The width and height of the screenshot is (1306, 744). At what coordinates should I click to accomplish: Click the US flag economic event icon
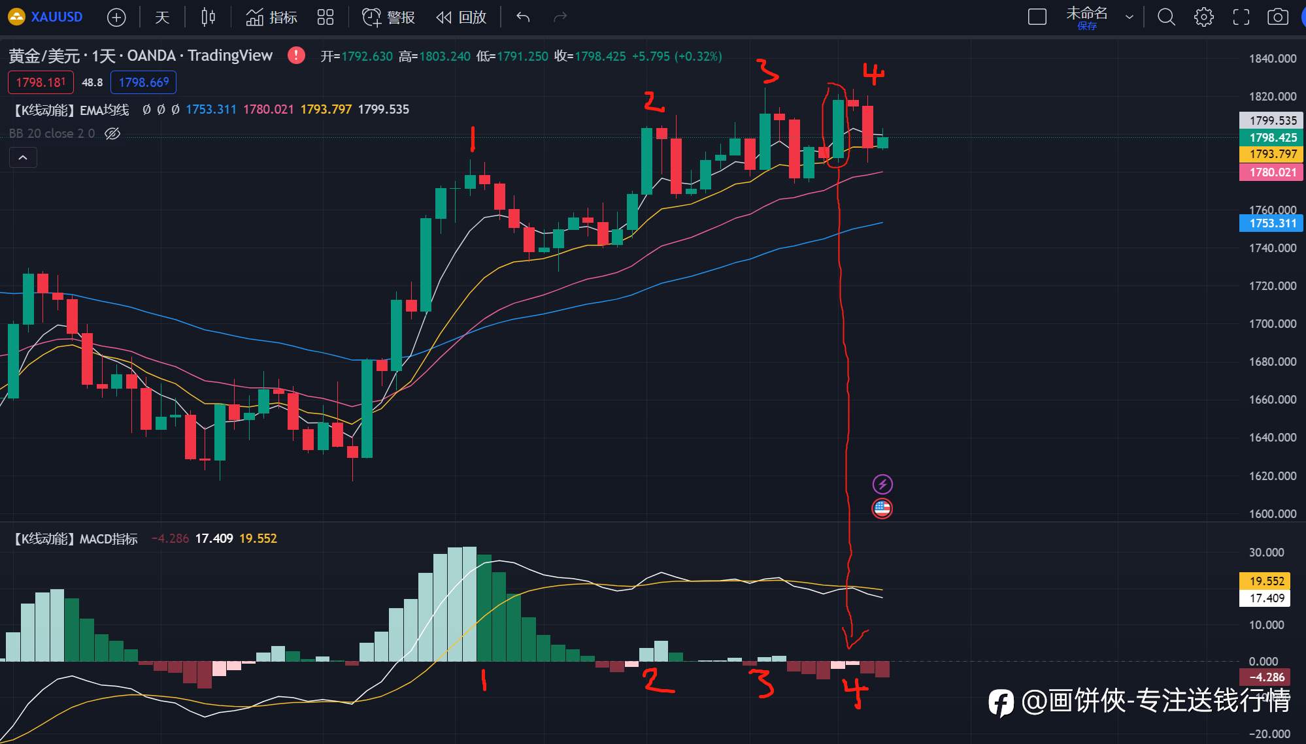click(x=882, y=508)
